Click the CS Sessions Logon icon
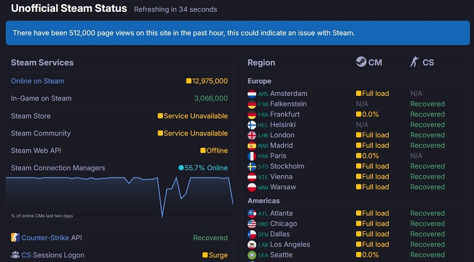This screenshot has width=474, height=262. (x=15, y=255)
